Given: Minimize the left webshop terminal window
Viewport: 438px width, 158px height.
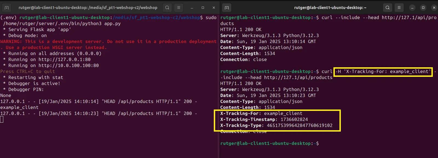Looking at the screenshot, I should pos(192,8).
